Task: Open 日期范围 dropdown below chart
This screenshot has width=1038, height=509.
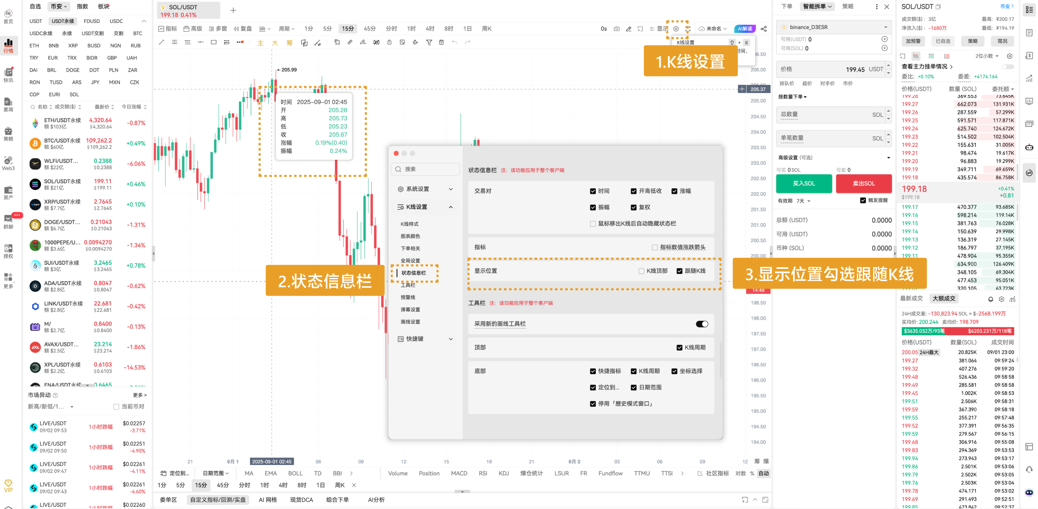Action: pos(215,473)
